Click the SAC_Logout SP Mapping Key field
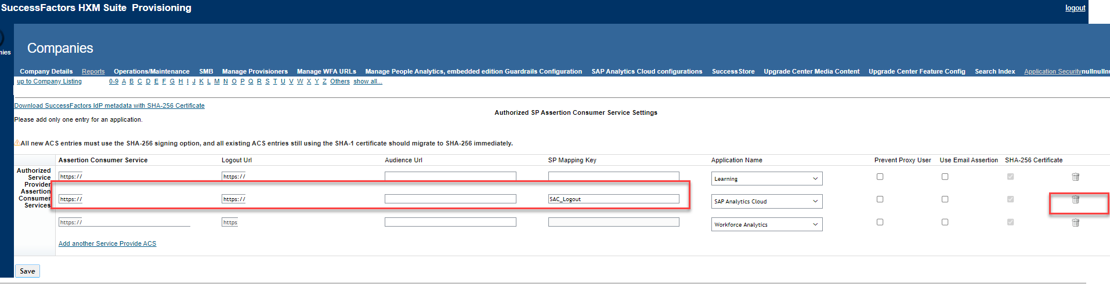This screenshot has width=1110, height=284. [614, 199]
